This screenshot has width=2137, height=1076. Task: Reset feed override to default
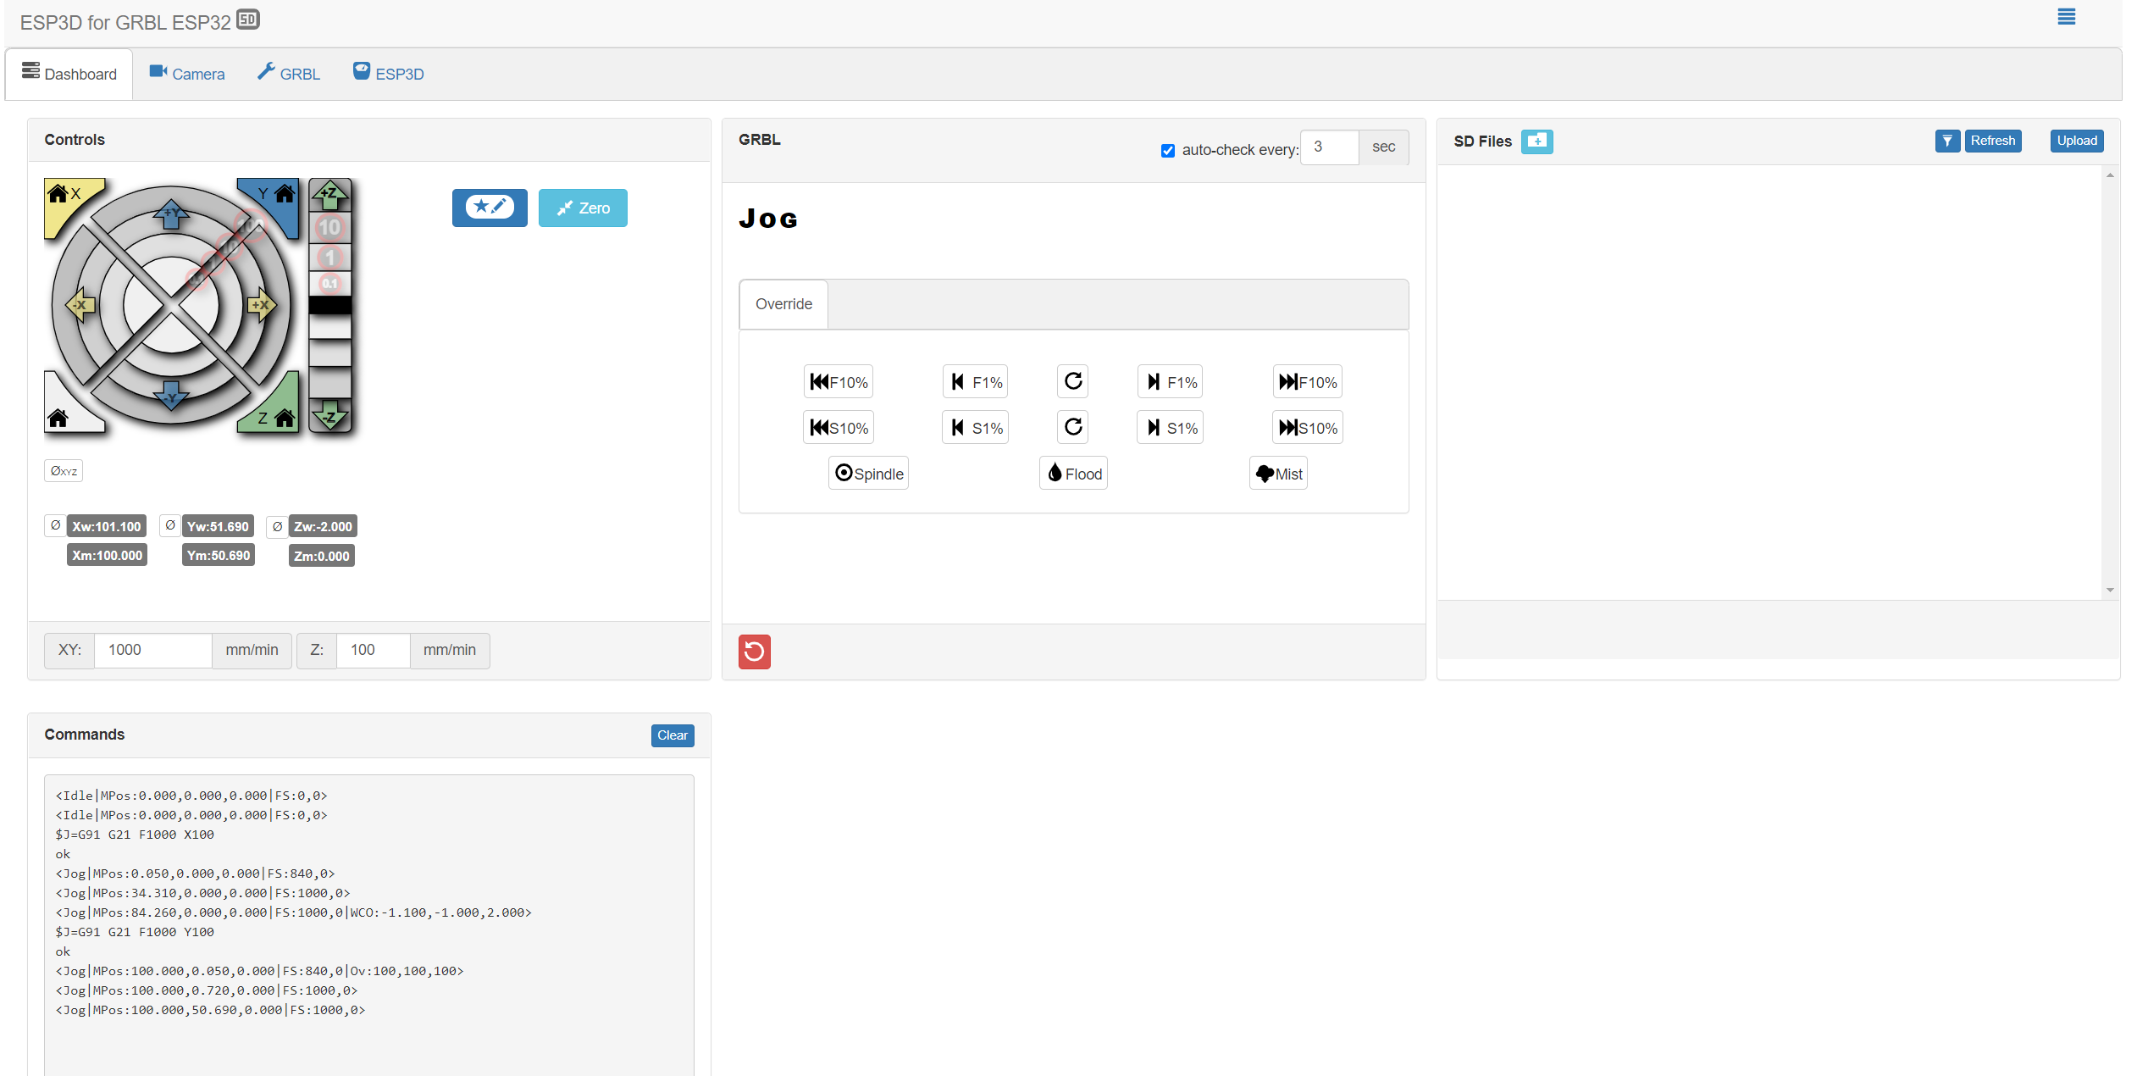[x=1073, y=381]
